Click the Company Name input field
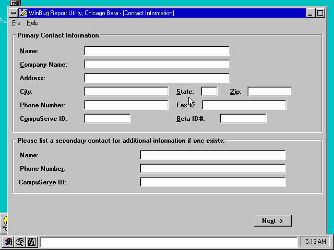Viewport: 334px width, 250px height. [x=157, y=65]
